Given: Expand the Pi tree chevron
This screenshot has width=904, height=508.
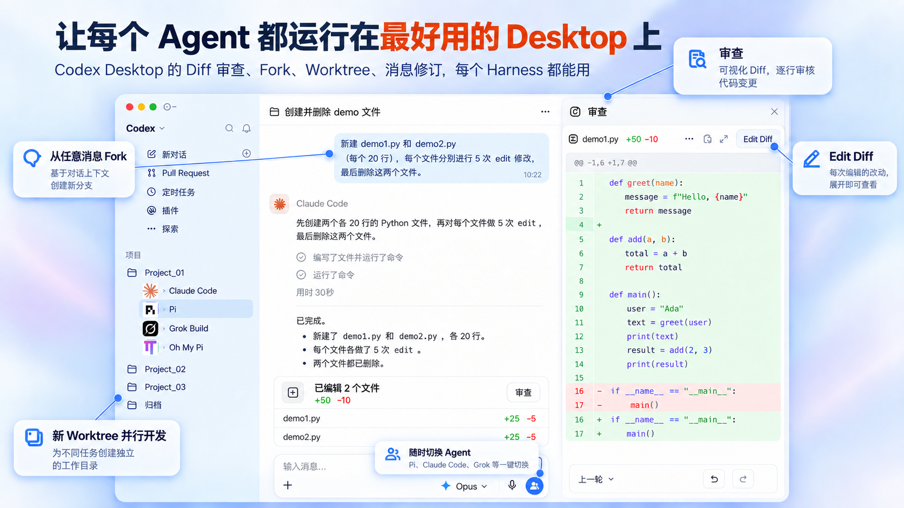Looking at the screenshot, I should point(164,309).
